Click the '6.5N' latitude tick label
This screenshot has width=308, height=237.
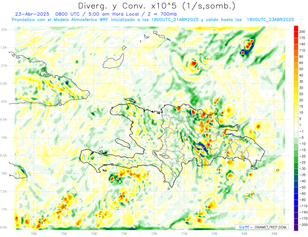3,227
